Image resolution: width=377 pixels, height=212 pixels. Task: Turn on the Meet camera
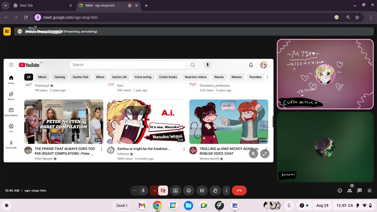pos(163,191)
